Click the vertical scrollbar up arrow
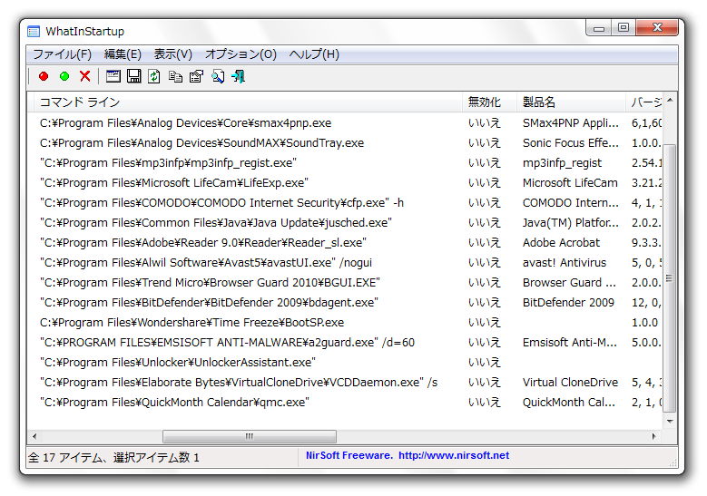This screenshot has height=496, width=707. coord(670,100)
